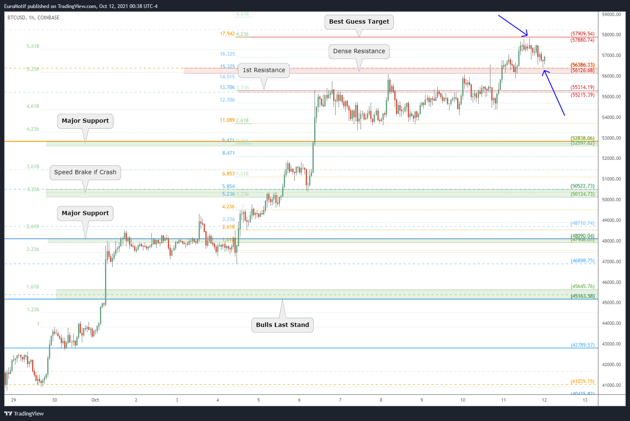This screenshot has width=630, height=421.
Task: Select the Best Guess Target callout
Action: tap(359, 22)
